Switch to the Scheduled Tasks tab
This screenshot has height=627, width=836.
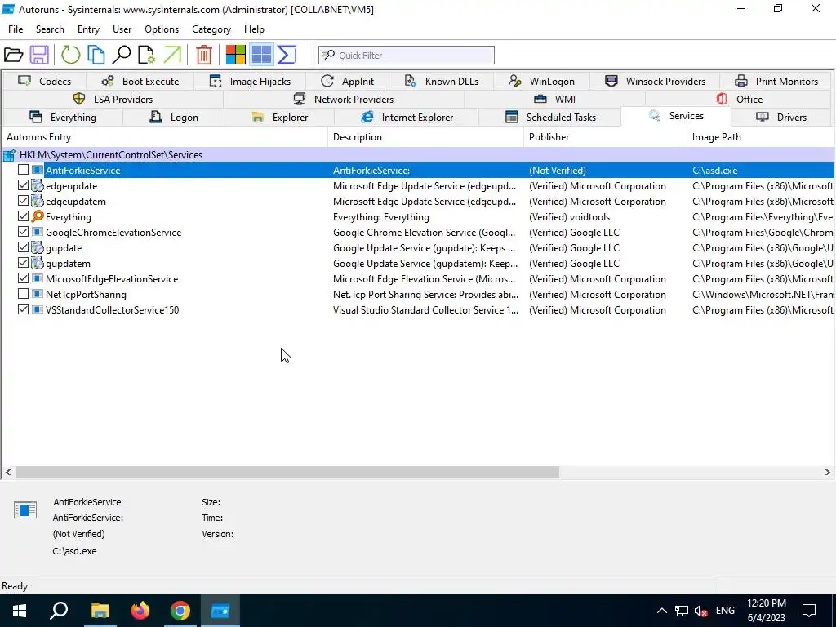(550, 118)
